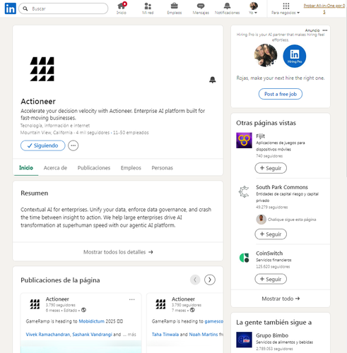Click Mostrar todos los detalles

pyautogui.click(x=118, y=252)
